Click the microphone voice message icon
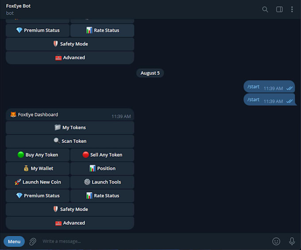This screenshot has height=250, width=301. tap(292, 241)
